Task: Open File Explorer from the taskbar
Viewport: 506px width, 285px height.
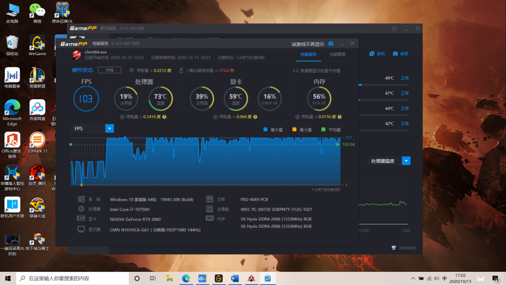Action: pos(170,278)
